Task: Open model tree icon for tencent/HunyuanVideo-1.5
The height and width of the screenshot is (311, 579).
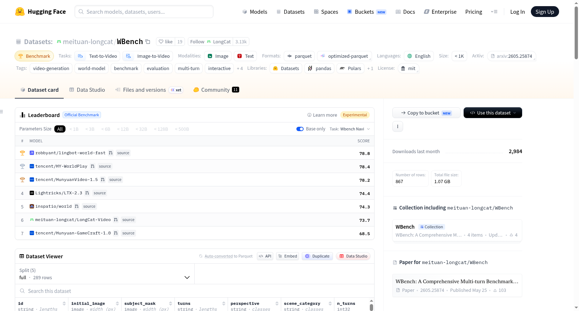Action: pyautogui.click(x=103, y=180)
